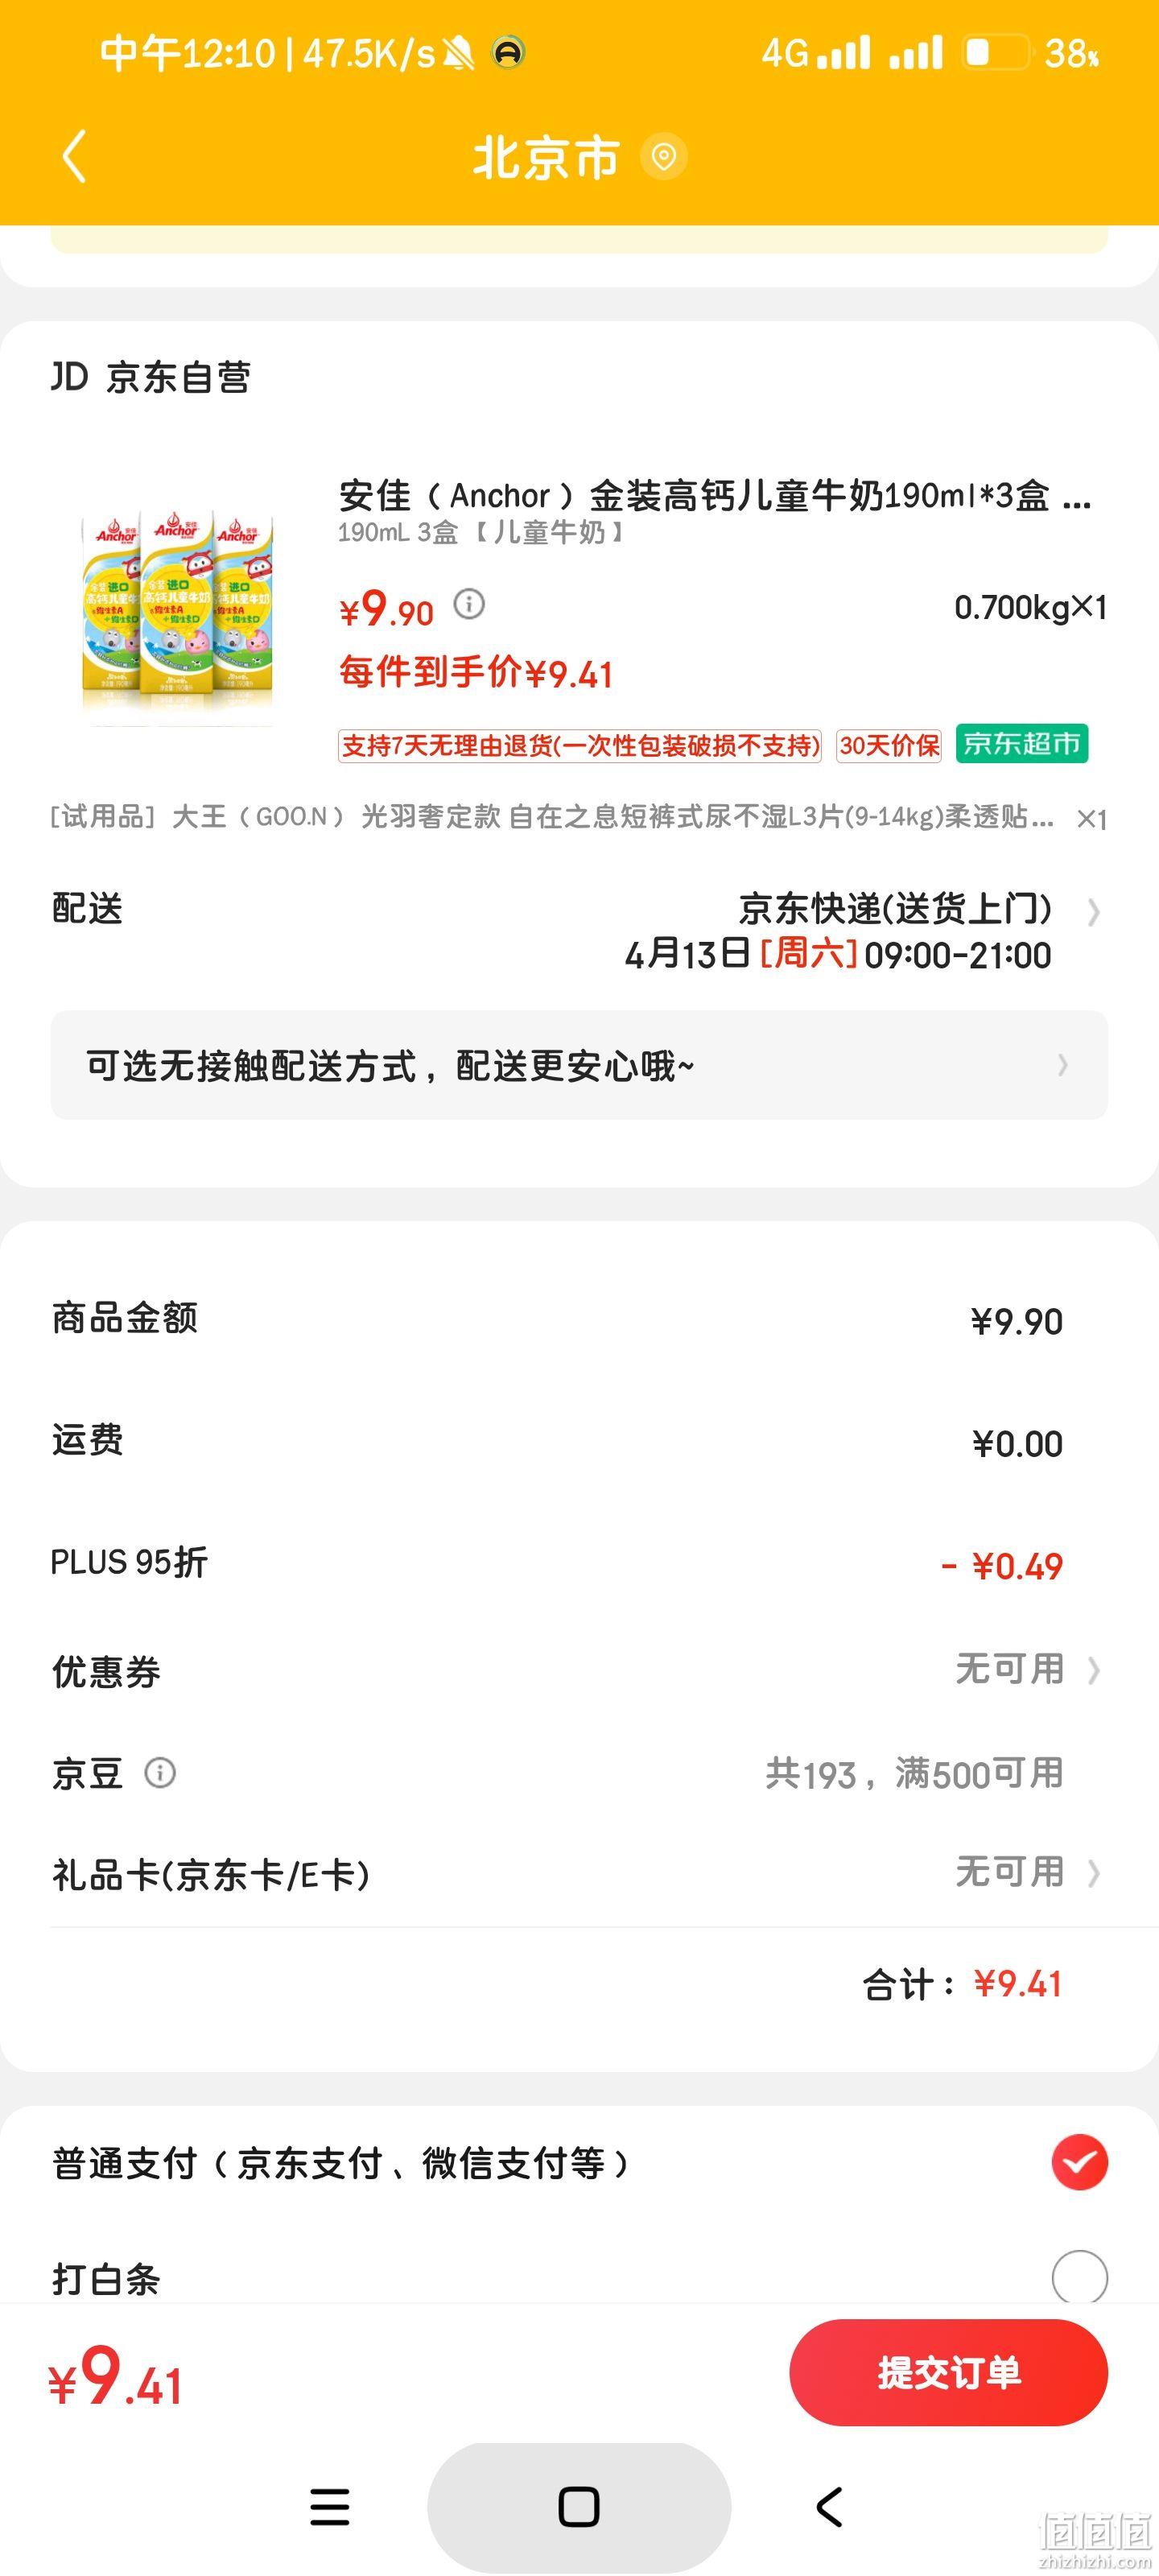Open the location pin icon beside 北京市
The image size is (1159, 2576).
[x=663, y=157]
